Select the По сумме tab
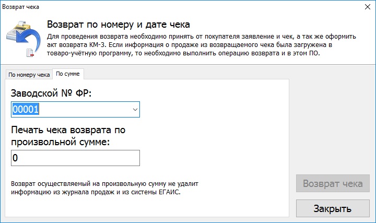 click(x=67, y=74)
